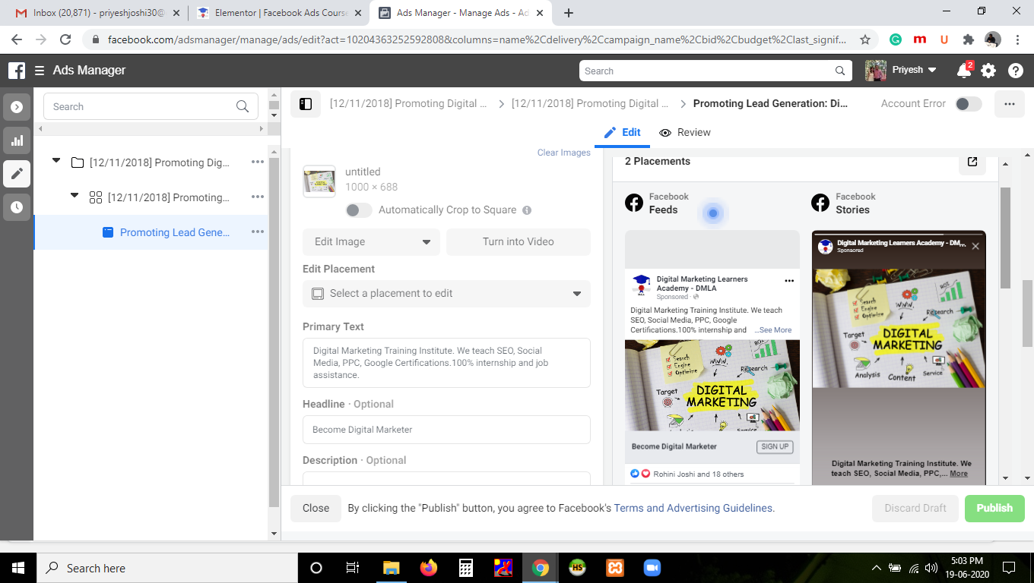
Task: Open the Windows notification center icon
Action: [1009, 568]
